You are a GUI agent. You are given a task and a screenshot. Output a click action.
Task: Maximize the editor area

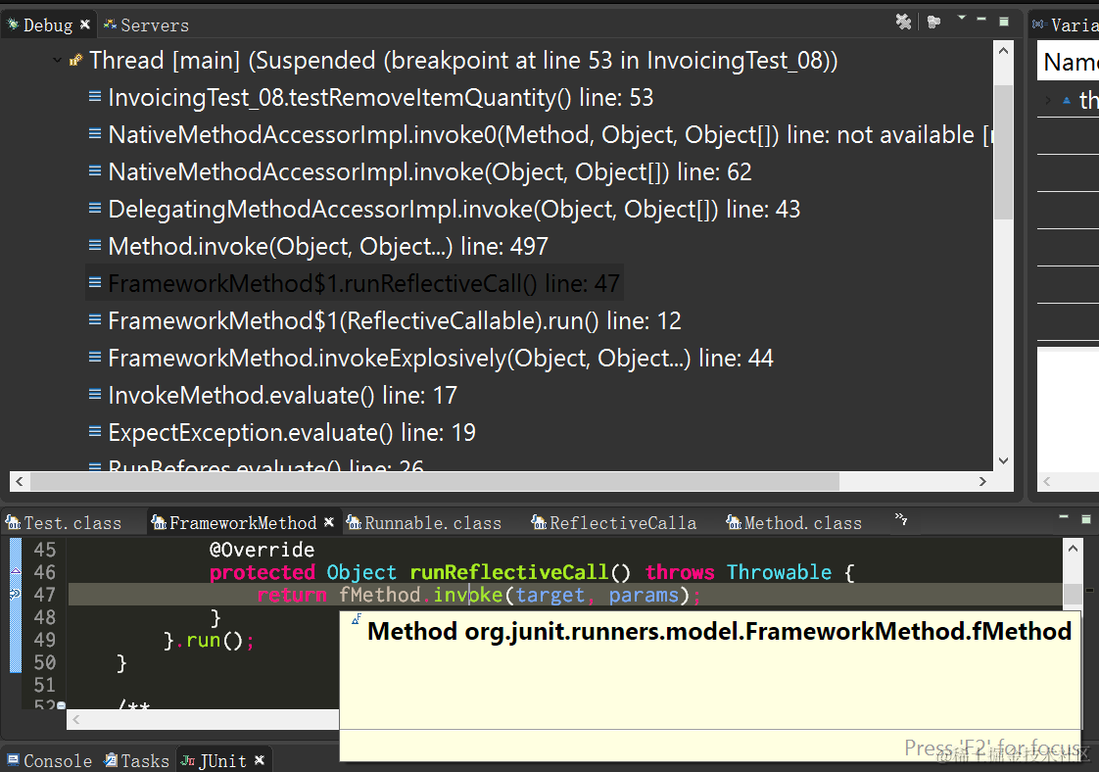[1085, 519]
